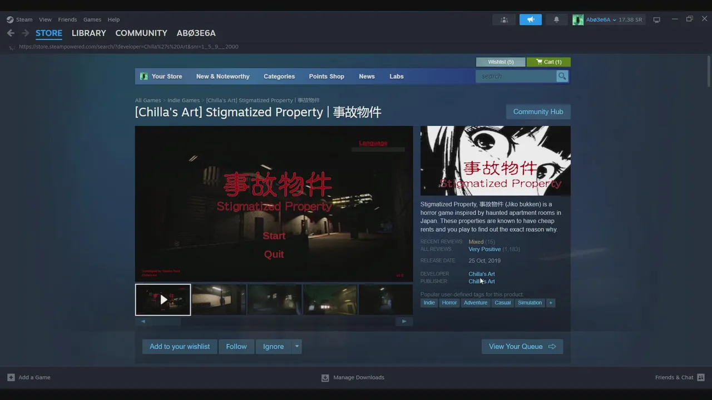Open the New & Noteworthy menu
Image resolution: width=712 pixels, height=400 pixels.
(x=222, y=76)
